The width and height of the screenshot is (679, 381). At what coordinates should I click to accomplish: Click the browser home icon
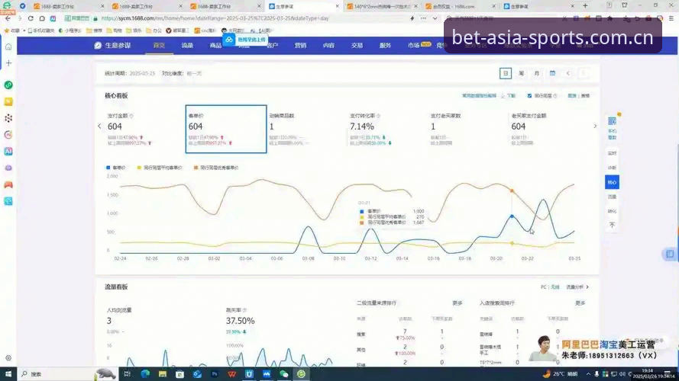42,18
